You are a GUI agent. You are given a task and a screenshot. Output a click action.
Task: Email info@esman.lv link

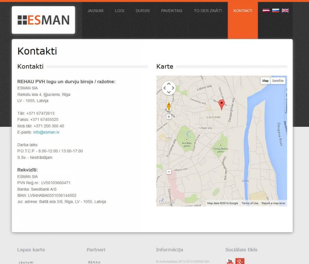[x=46, y=132]
